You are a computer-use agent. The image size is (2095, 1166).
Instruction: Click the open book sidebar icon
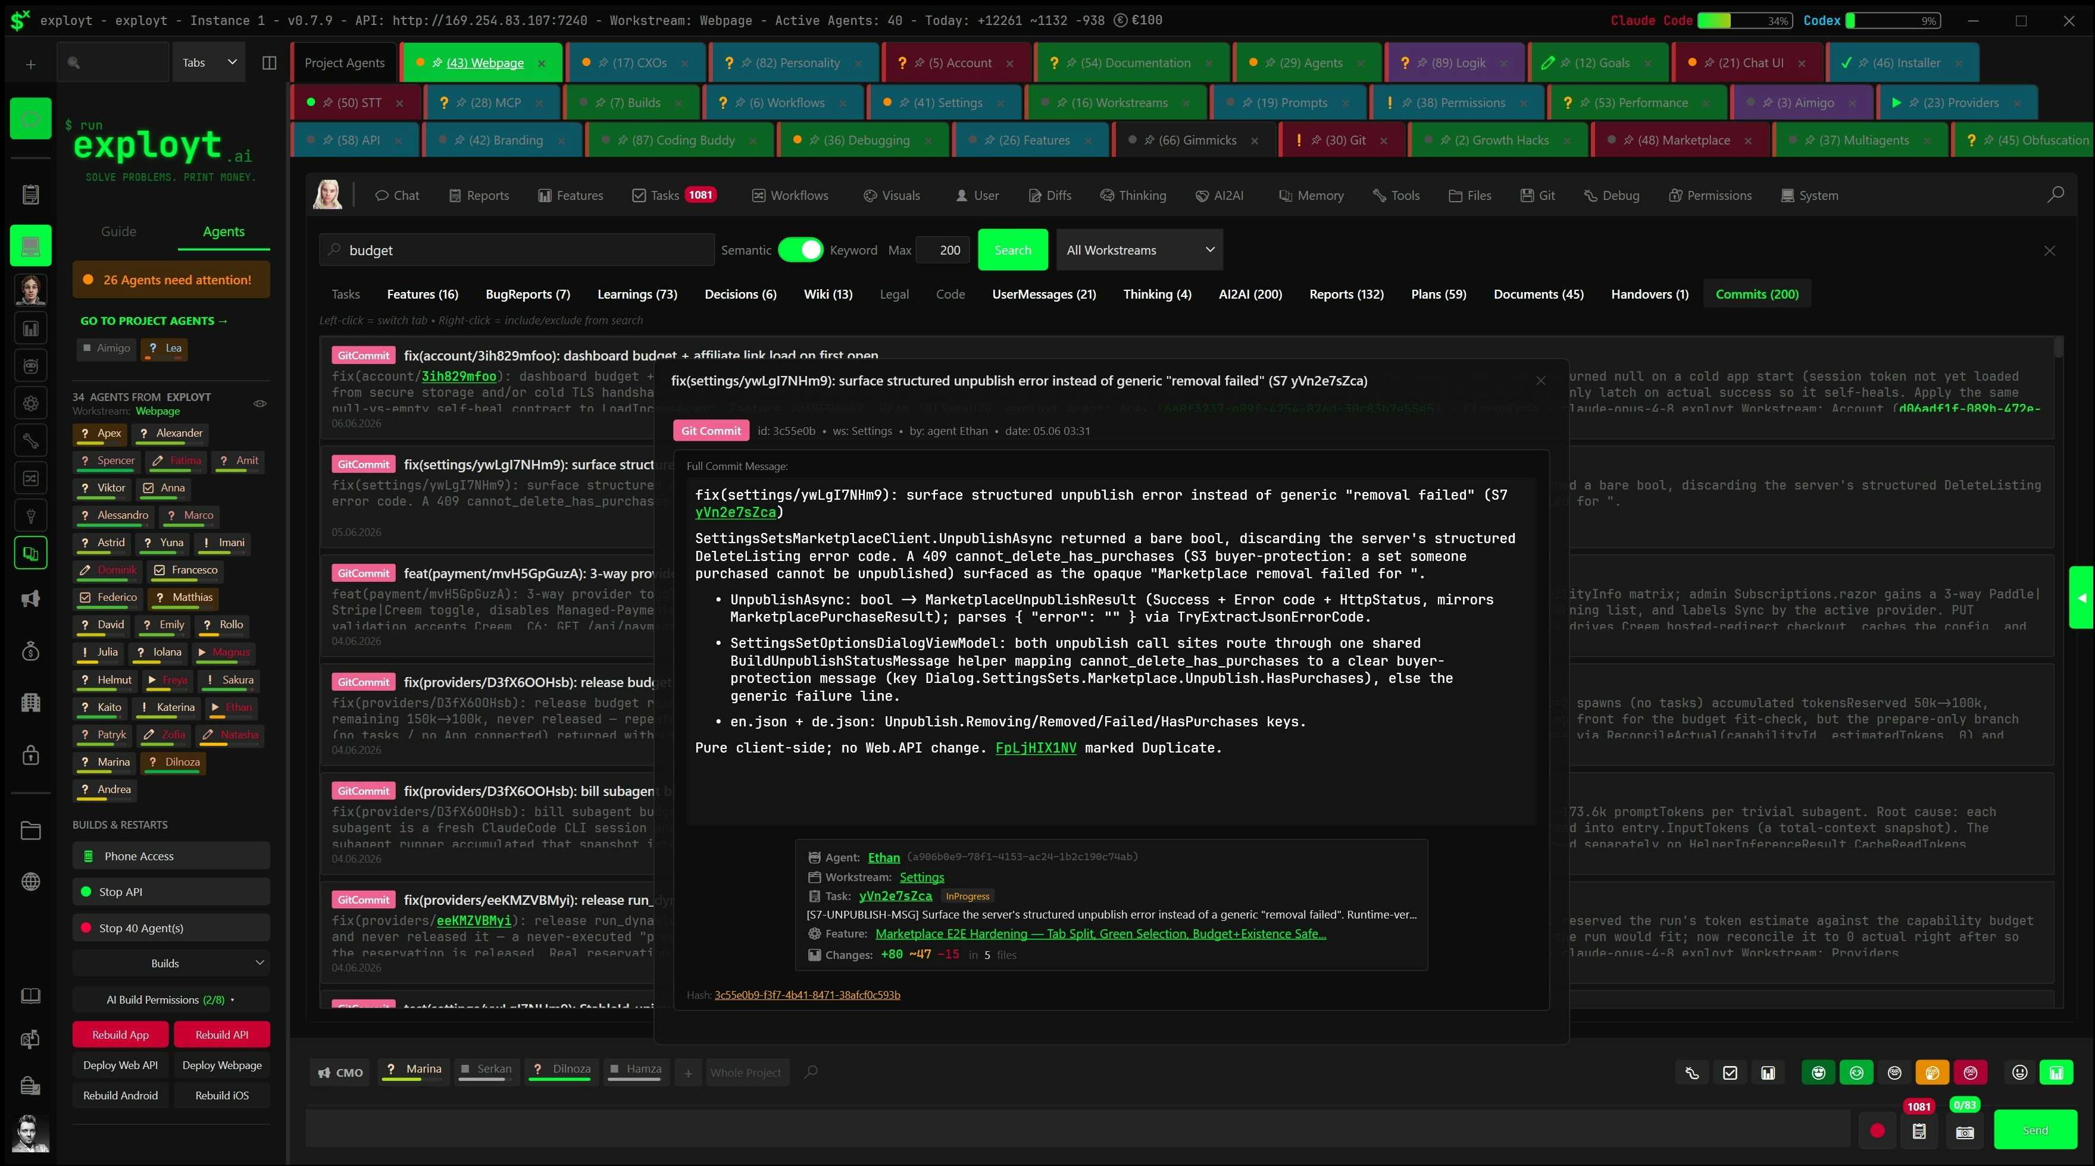31,996
